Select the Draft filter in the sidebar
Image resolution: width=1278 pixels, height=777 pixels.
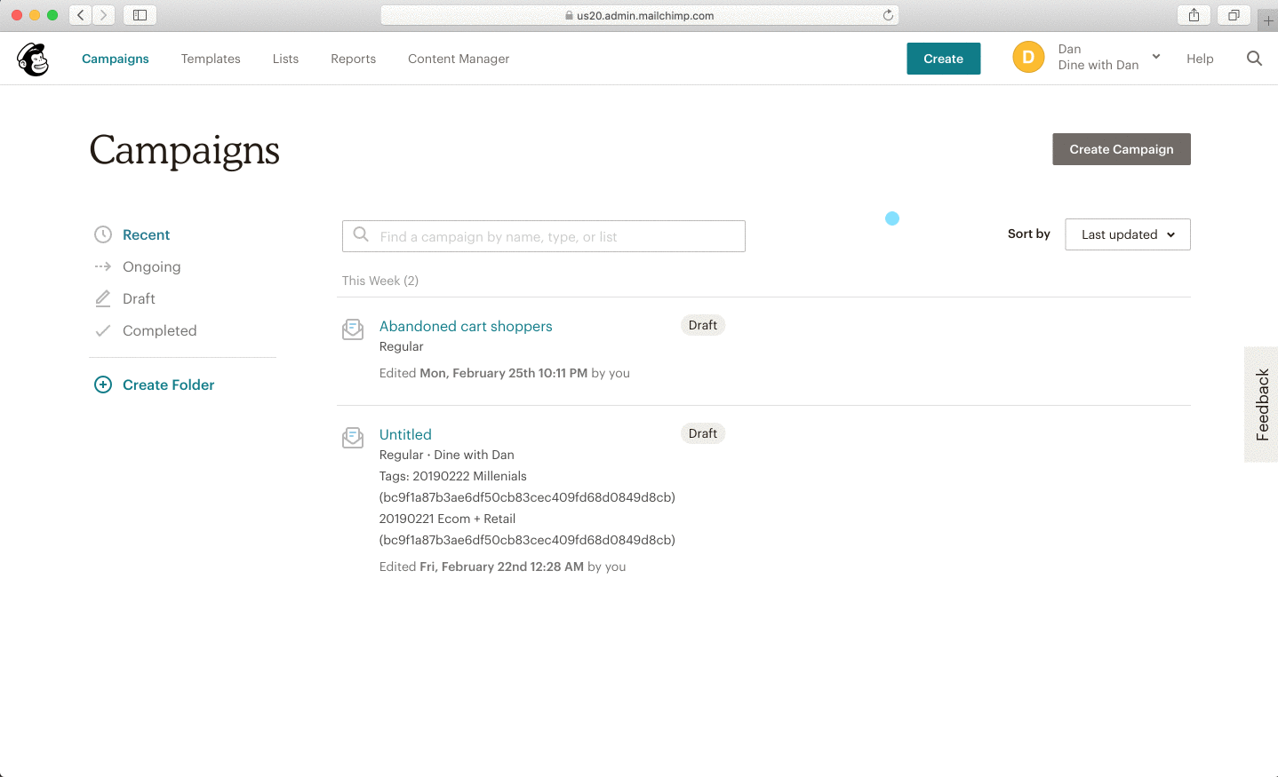(139, 298)
